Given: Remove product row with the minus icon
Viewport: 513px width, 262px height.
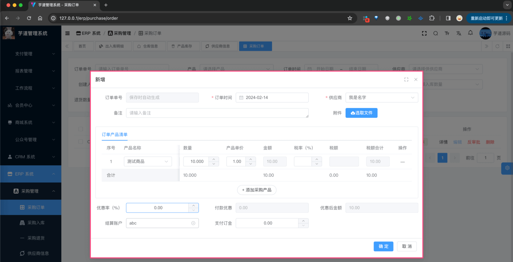Looking at the screenshot, I should pyautogui.click(x=402, y=162).
